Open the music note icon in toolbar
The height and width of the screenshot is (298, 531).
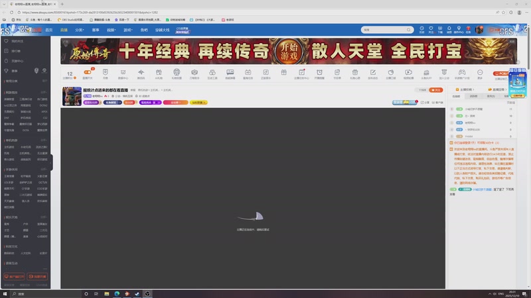266,72
